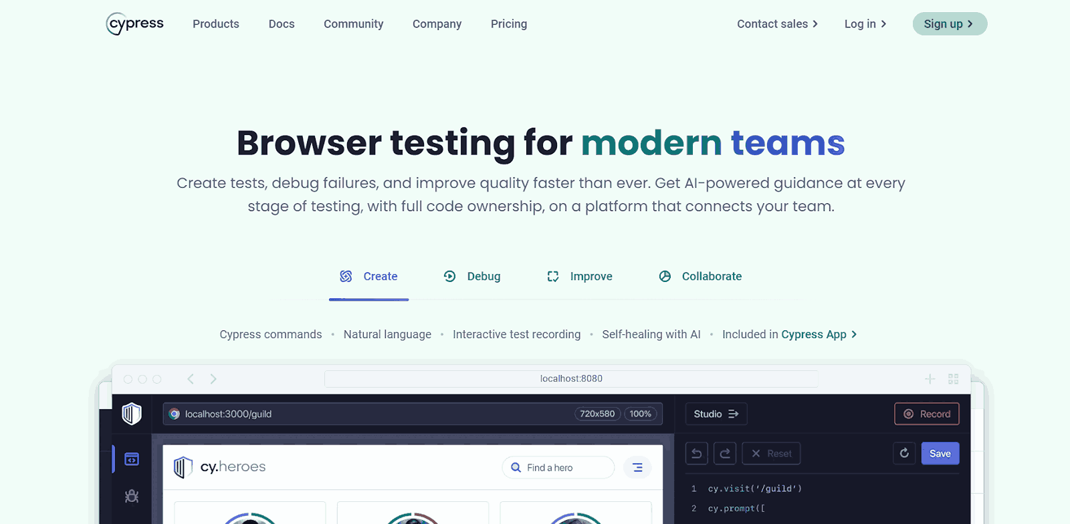The width and height of the screenshot is (1070, 524).
Task: Click the forward arrow in the browser mockup
Action: click(x=213, y=379)
